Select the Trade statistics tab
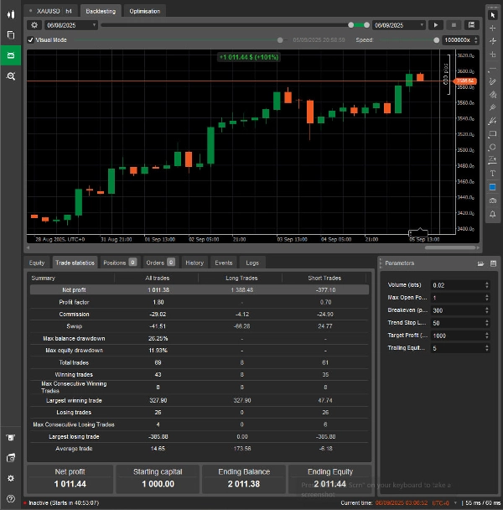 [75, 263]
